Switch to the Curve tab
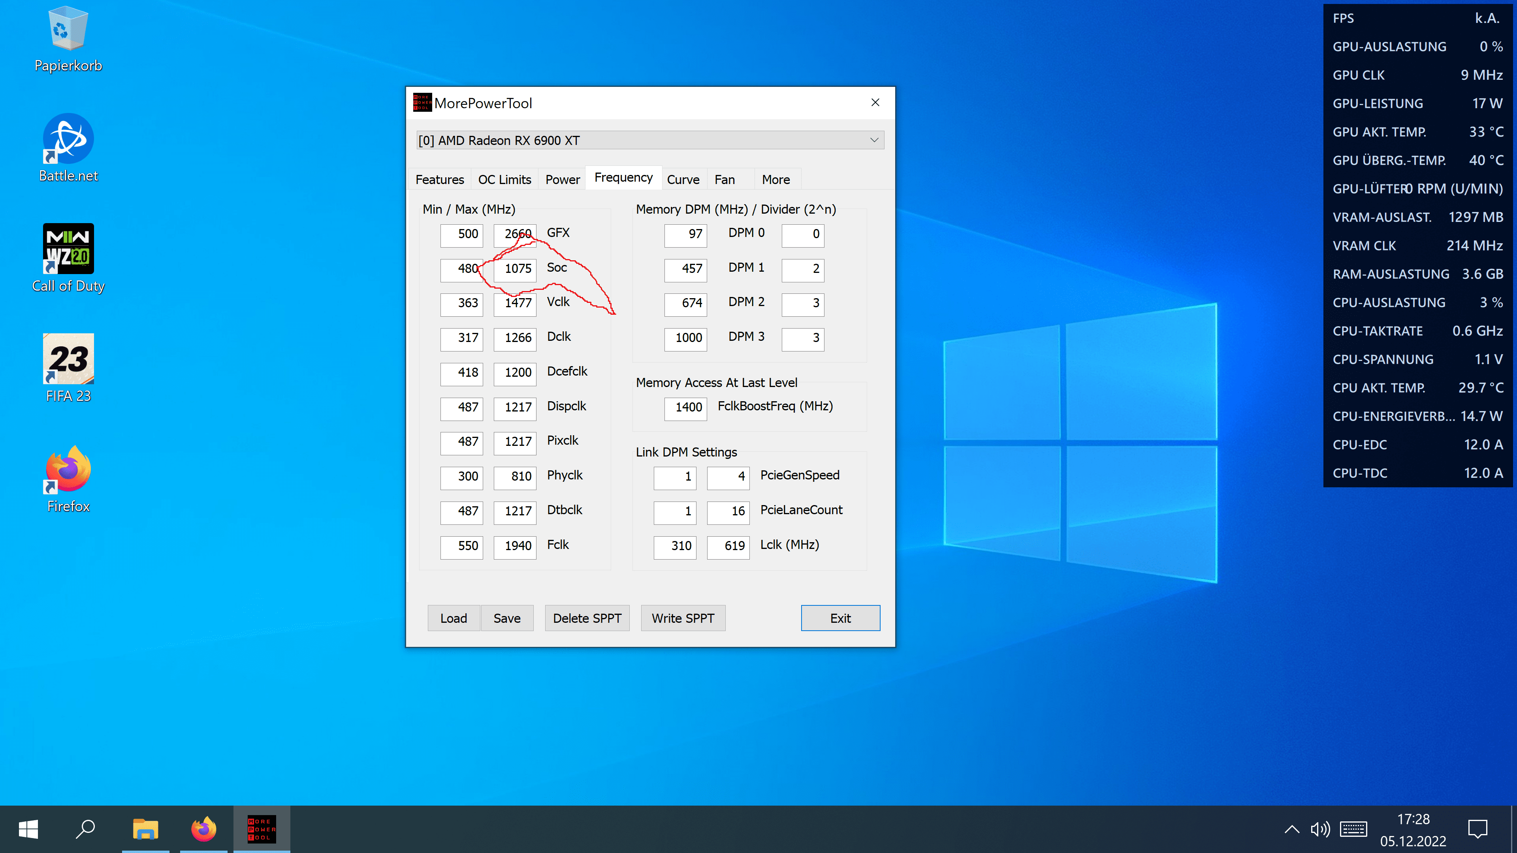The height and width of the screenshot is (853, 1517). (683, 180)
